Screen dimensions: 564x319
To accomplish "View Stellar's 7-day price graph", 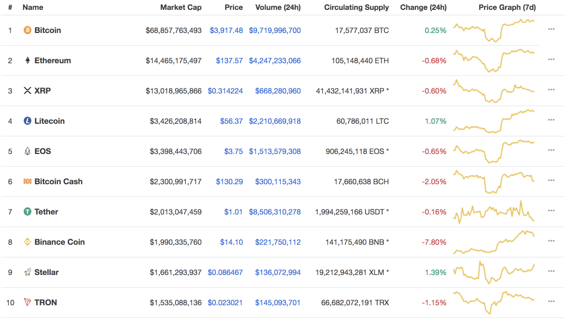I will coord(494,272).
